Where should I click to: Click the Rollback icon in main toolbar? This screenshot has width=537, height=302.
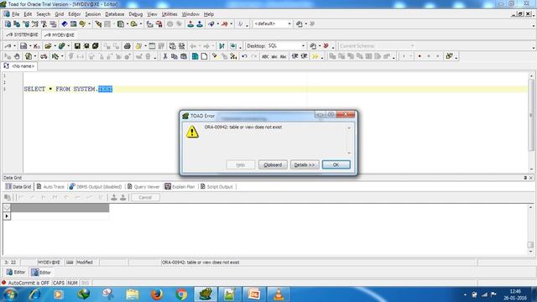pyautogui.click(x=200, y=24)
